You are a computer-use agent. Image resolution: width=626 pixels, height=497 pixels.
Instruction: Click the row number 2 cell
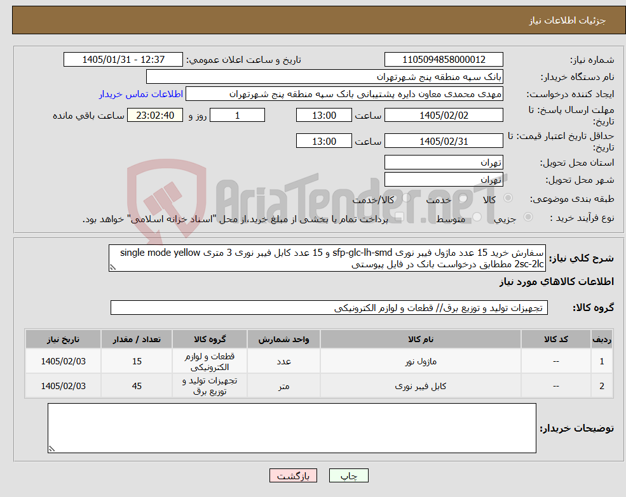602,386
